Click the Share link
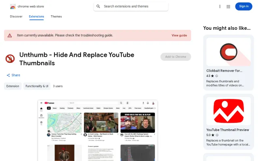 pos(13,75)
